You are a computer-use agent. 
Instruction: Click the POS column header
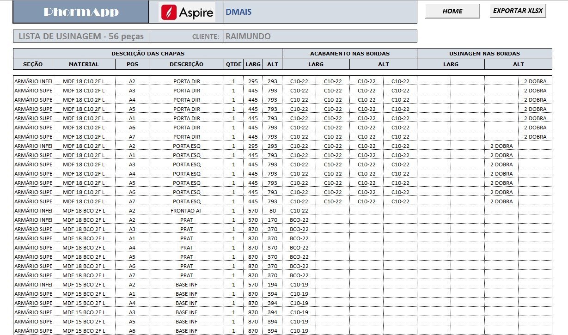pyautogui.click(x=132, y=64)
